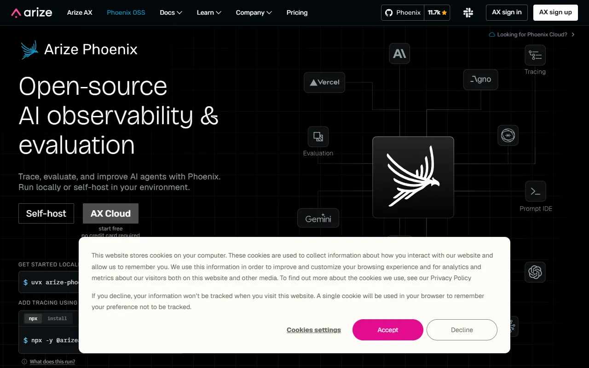Viewport: 589px width, 368px height.
Task: Click the Agno integration tile
Action: 480,80
